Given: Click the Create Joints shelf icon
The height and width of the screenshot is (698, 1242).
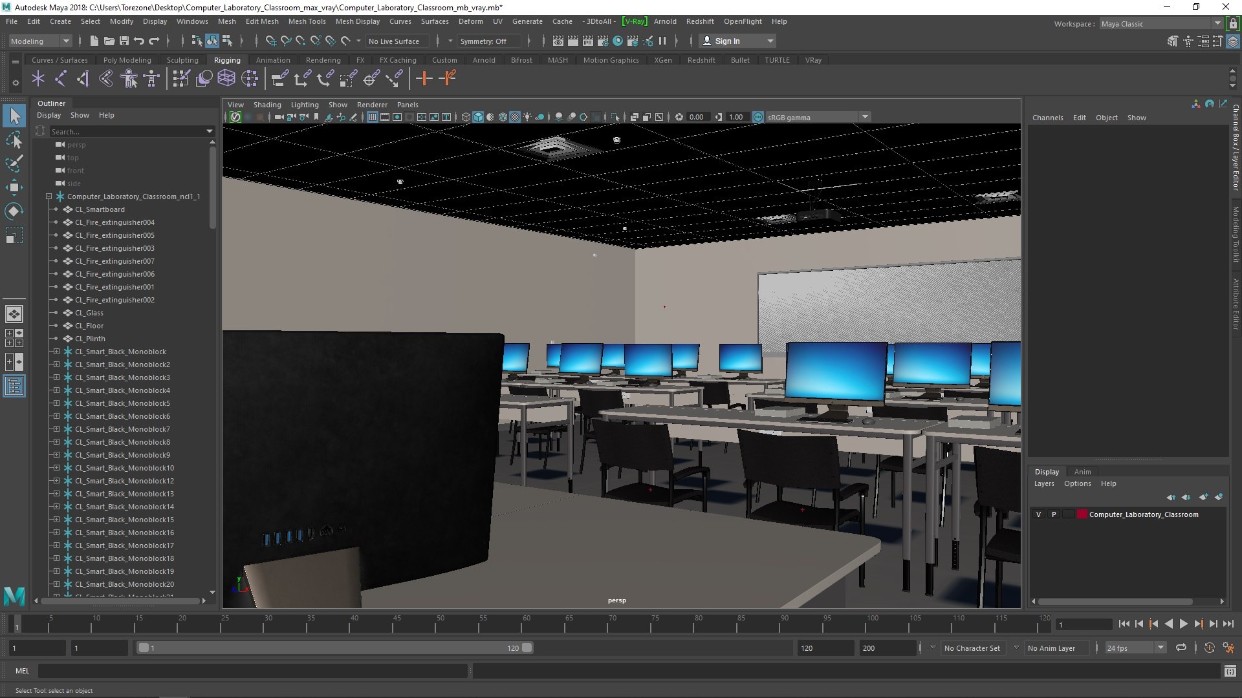Looking at the screenshot, I should (x=60, y=79).
